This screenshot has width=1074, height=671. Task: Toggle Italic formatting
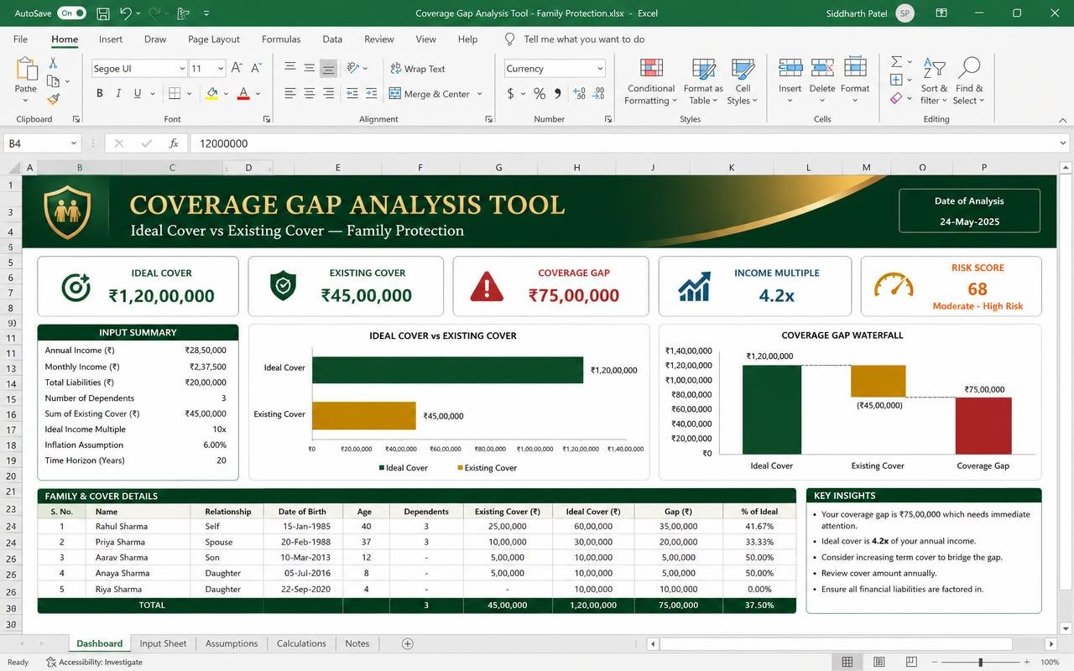pyautogui.click(x=118, y=94)
